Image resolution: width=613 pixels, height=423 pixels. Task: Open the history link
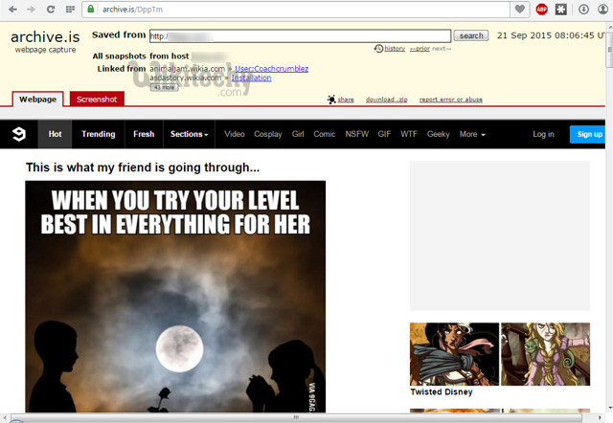coord(395,49)
